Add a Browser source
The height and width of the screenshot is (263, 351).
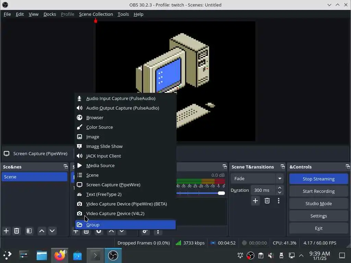pos(125,118)
